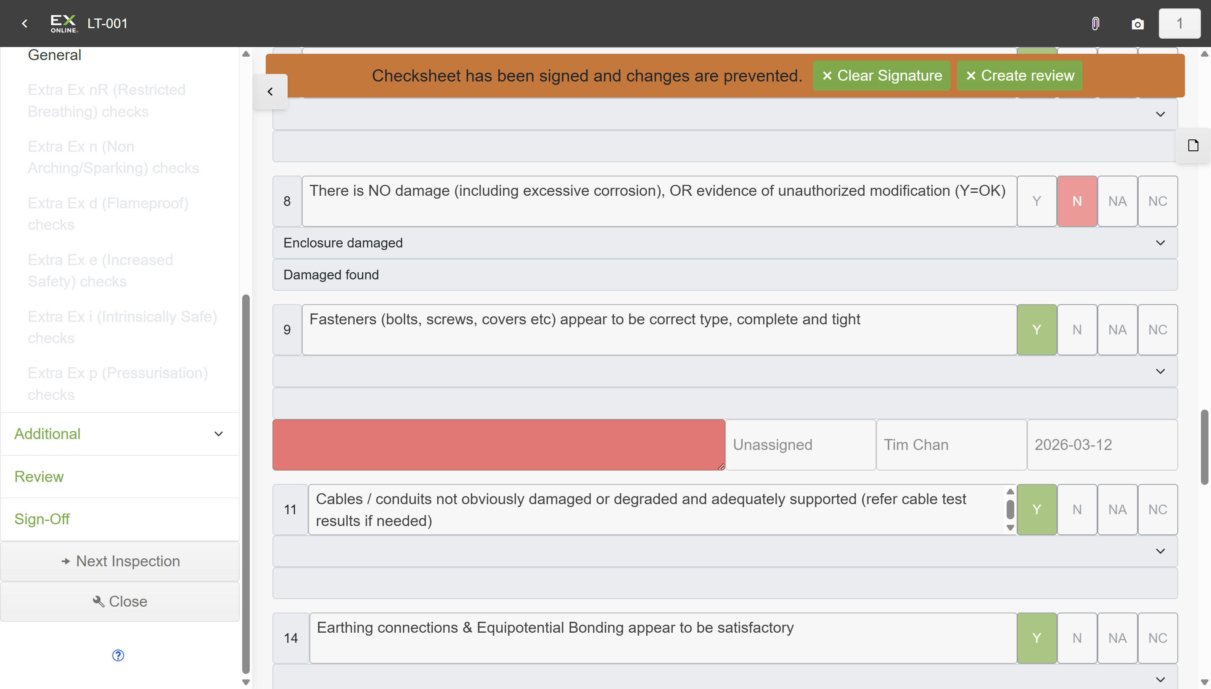
Task: Click the red action text area
Action: tap(499, 445)
